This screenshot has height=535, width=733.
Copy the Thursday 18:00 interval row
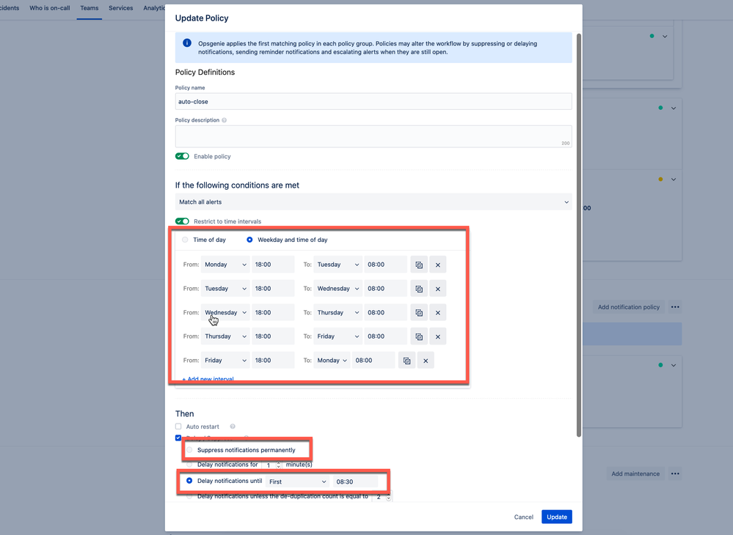point(419,336)
